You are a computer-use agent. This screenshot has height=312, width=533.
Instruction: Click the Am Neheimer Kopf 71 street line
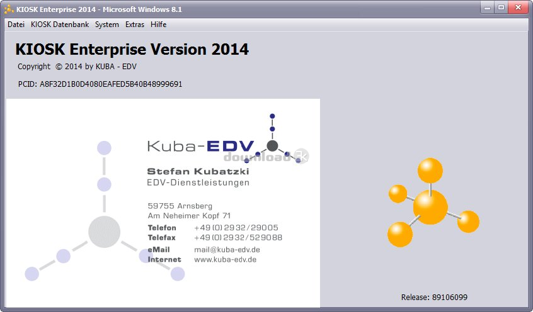(x=189, y=216)
